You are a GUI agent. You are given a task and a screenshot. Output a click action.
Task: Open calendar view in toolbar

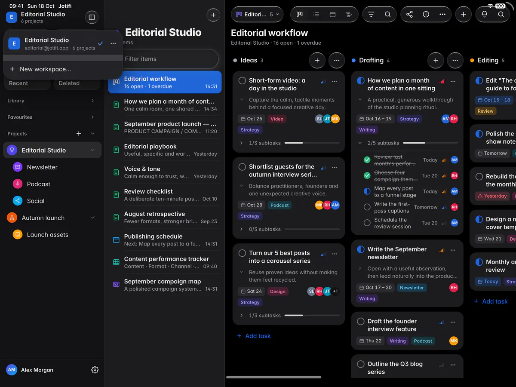click(x=332, y=14)
